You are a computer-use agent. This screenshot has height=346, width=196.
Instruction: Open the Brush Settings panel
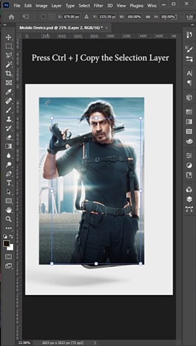pos(189,59)
